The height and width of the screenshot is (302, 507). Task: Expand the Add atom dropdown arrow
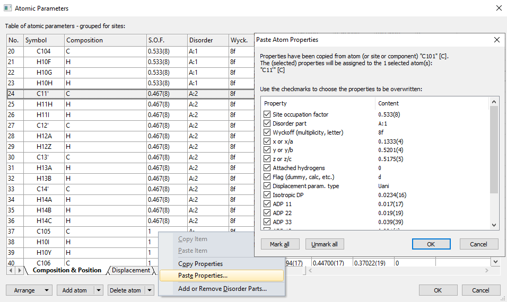point(98,290)
